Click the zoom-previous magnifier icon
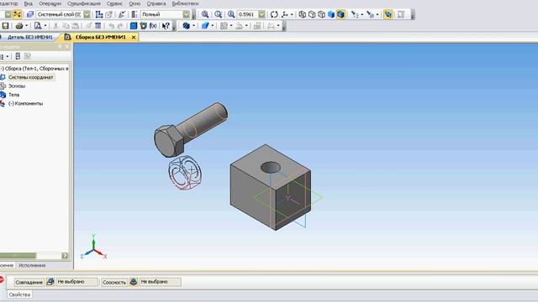538x302 pixels. click(219, 14)
